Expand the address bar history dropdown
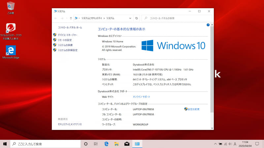 [x=130, y=18]
